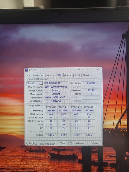129x172 pixels.
Task: Expand the Slot #2 dropdown arrow
Action: click(41, 83)
